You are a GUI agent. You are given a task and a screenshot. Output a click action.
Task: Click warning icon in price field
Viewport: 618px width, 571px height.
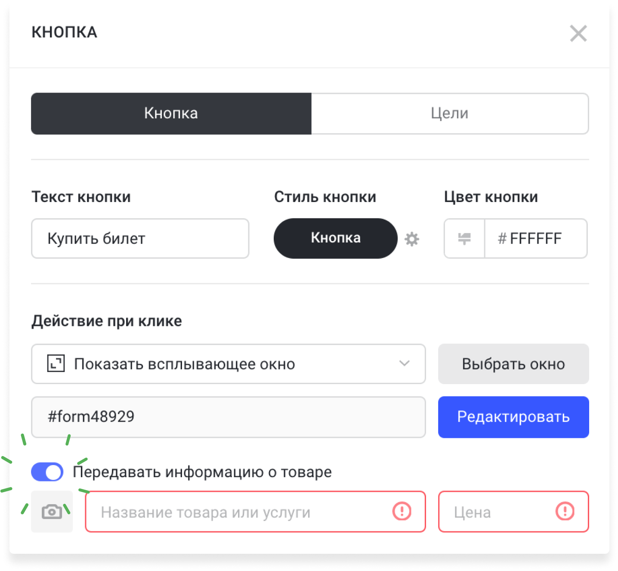tap(565, 512)
